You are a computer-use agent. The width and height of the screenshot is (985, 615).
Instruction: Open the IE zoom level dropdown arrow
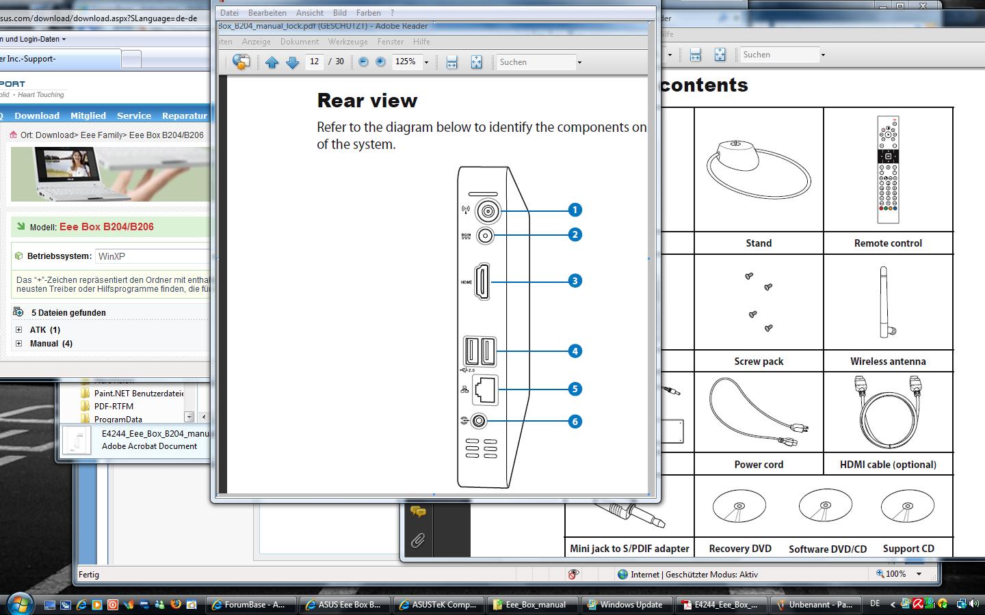click(x=919, y=574)
